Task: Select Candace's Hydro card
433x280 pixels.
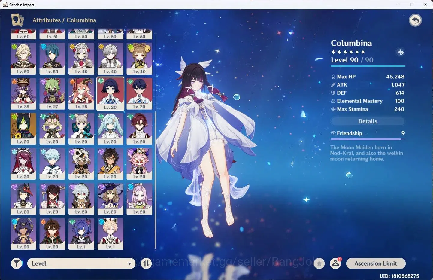Action: point(23,234)
